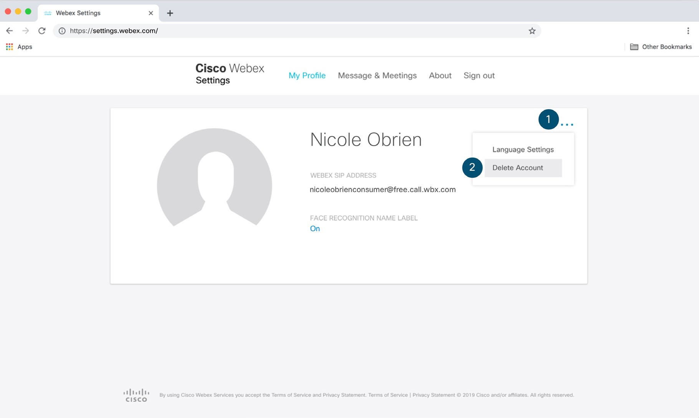Bookmark this page with the star icon
The height and width of the screenshot is (418, 699).
532,31
